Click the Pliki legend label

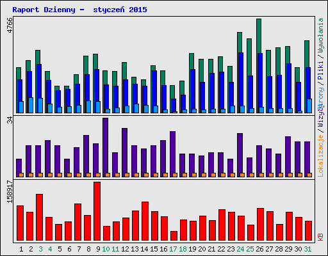coord(321,70)
